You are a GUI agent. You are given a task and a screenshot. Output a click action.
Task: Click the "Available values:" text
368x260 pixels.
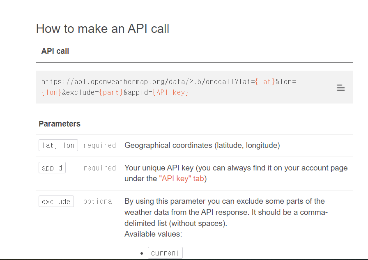153,234
